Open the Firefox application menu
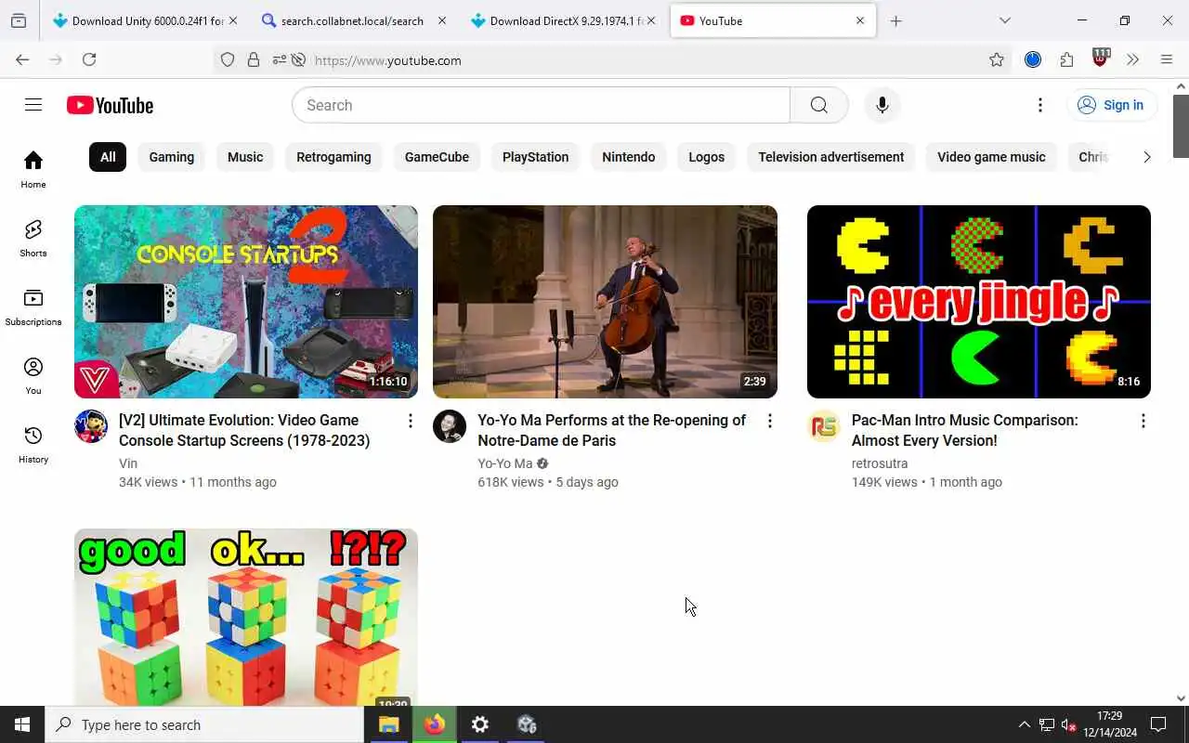The width and height of the screenshot is (1189, 743). (x=1167, y=59)
